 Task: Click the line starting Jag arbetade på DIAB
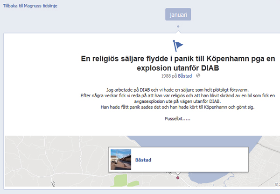pos(177,90)
